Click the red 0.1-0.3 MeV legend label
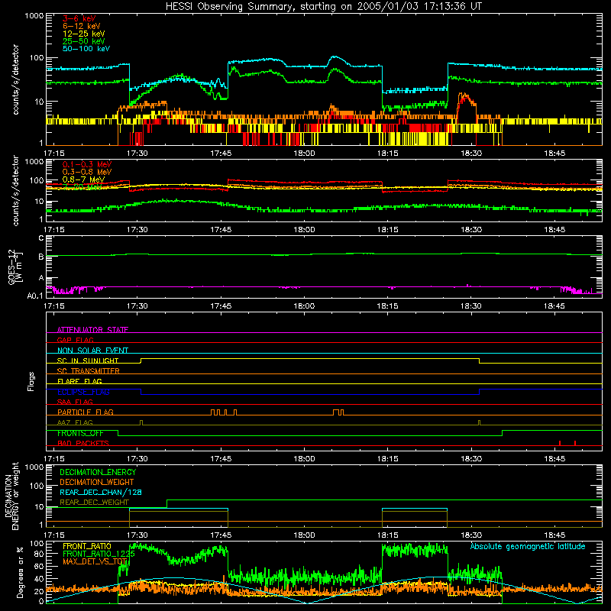Image resolution: width=611 pixels, height=611 pixels. point(86,164)
